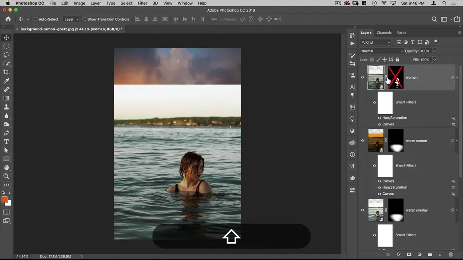
Task: Hide the woman layer
Action: point(362,77)
